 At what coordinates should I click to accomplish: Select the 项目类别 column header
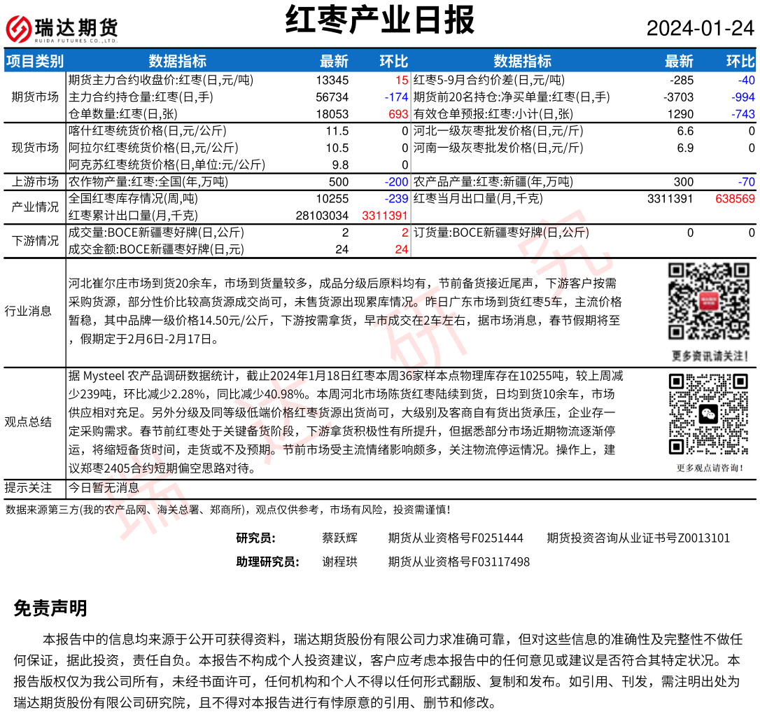(x=34, y=62)
